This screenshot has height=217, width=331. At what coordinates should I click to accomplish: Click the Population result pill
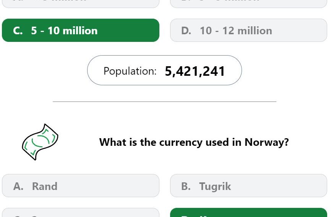tap(164, 70)
